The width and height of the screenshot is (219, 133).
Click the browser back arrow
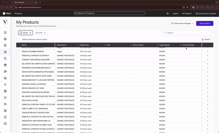click(3, 7)
